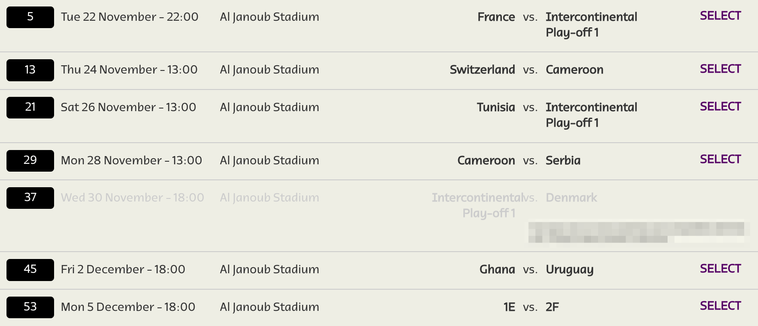Click the Tue 22 November 22:00 date

coord(129,17)
